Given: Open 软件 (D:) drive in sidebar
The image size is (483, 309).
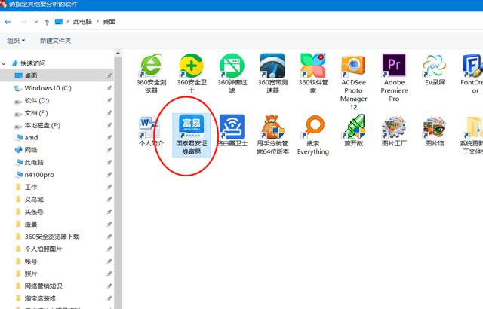Looking at the screenshot, I should tap(37, 100).
